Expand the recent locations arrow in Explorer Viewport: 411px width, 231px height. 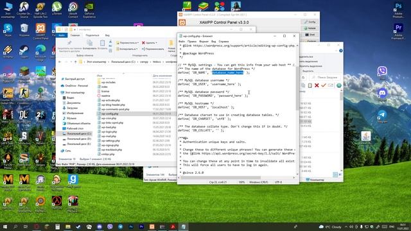(71, 62)
